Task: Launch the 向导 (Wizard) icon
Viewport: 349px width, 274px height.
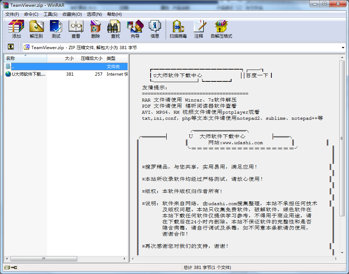Action: click(135, 29)
